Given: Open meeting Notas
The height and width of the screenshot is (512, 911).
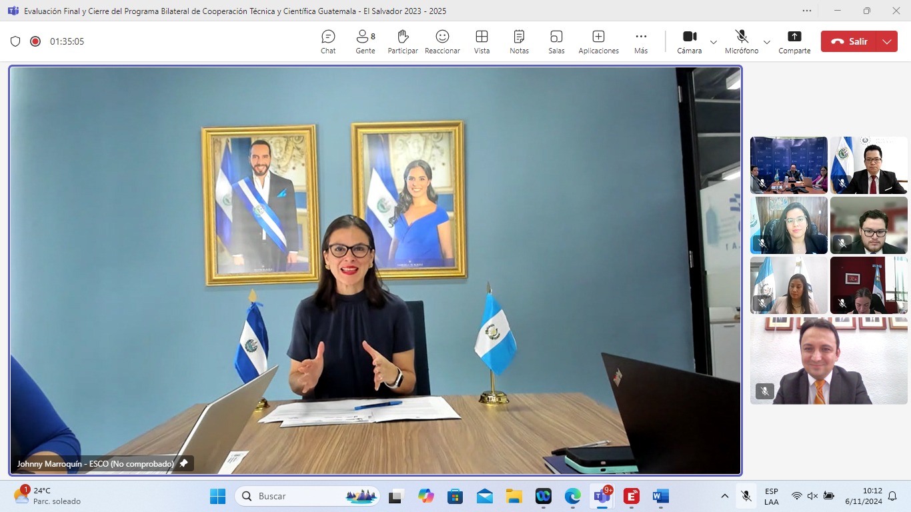Looking at the screenshot, I should tap(519, 41).
